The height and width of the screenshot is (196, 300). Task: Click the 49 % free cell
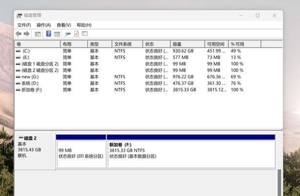236,51
